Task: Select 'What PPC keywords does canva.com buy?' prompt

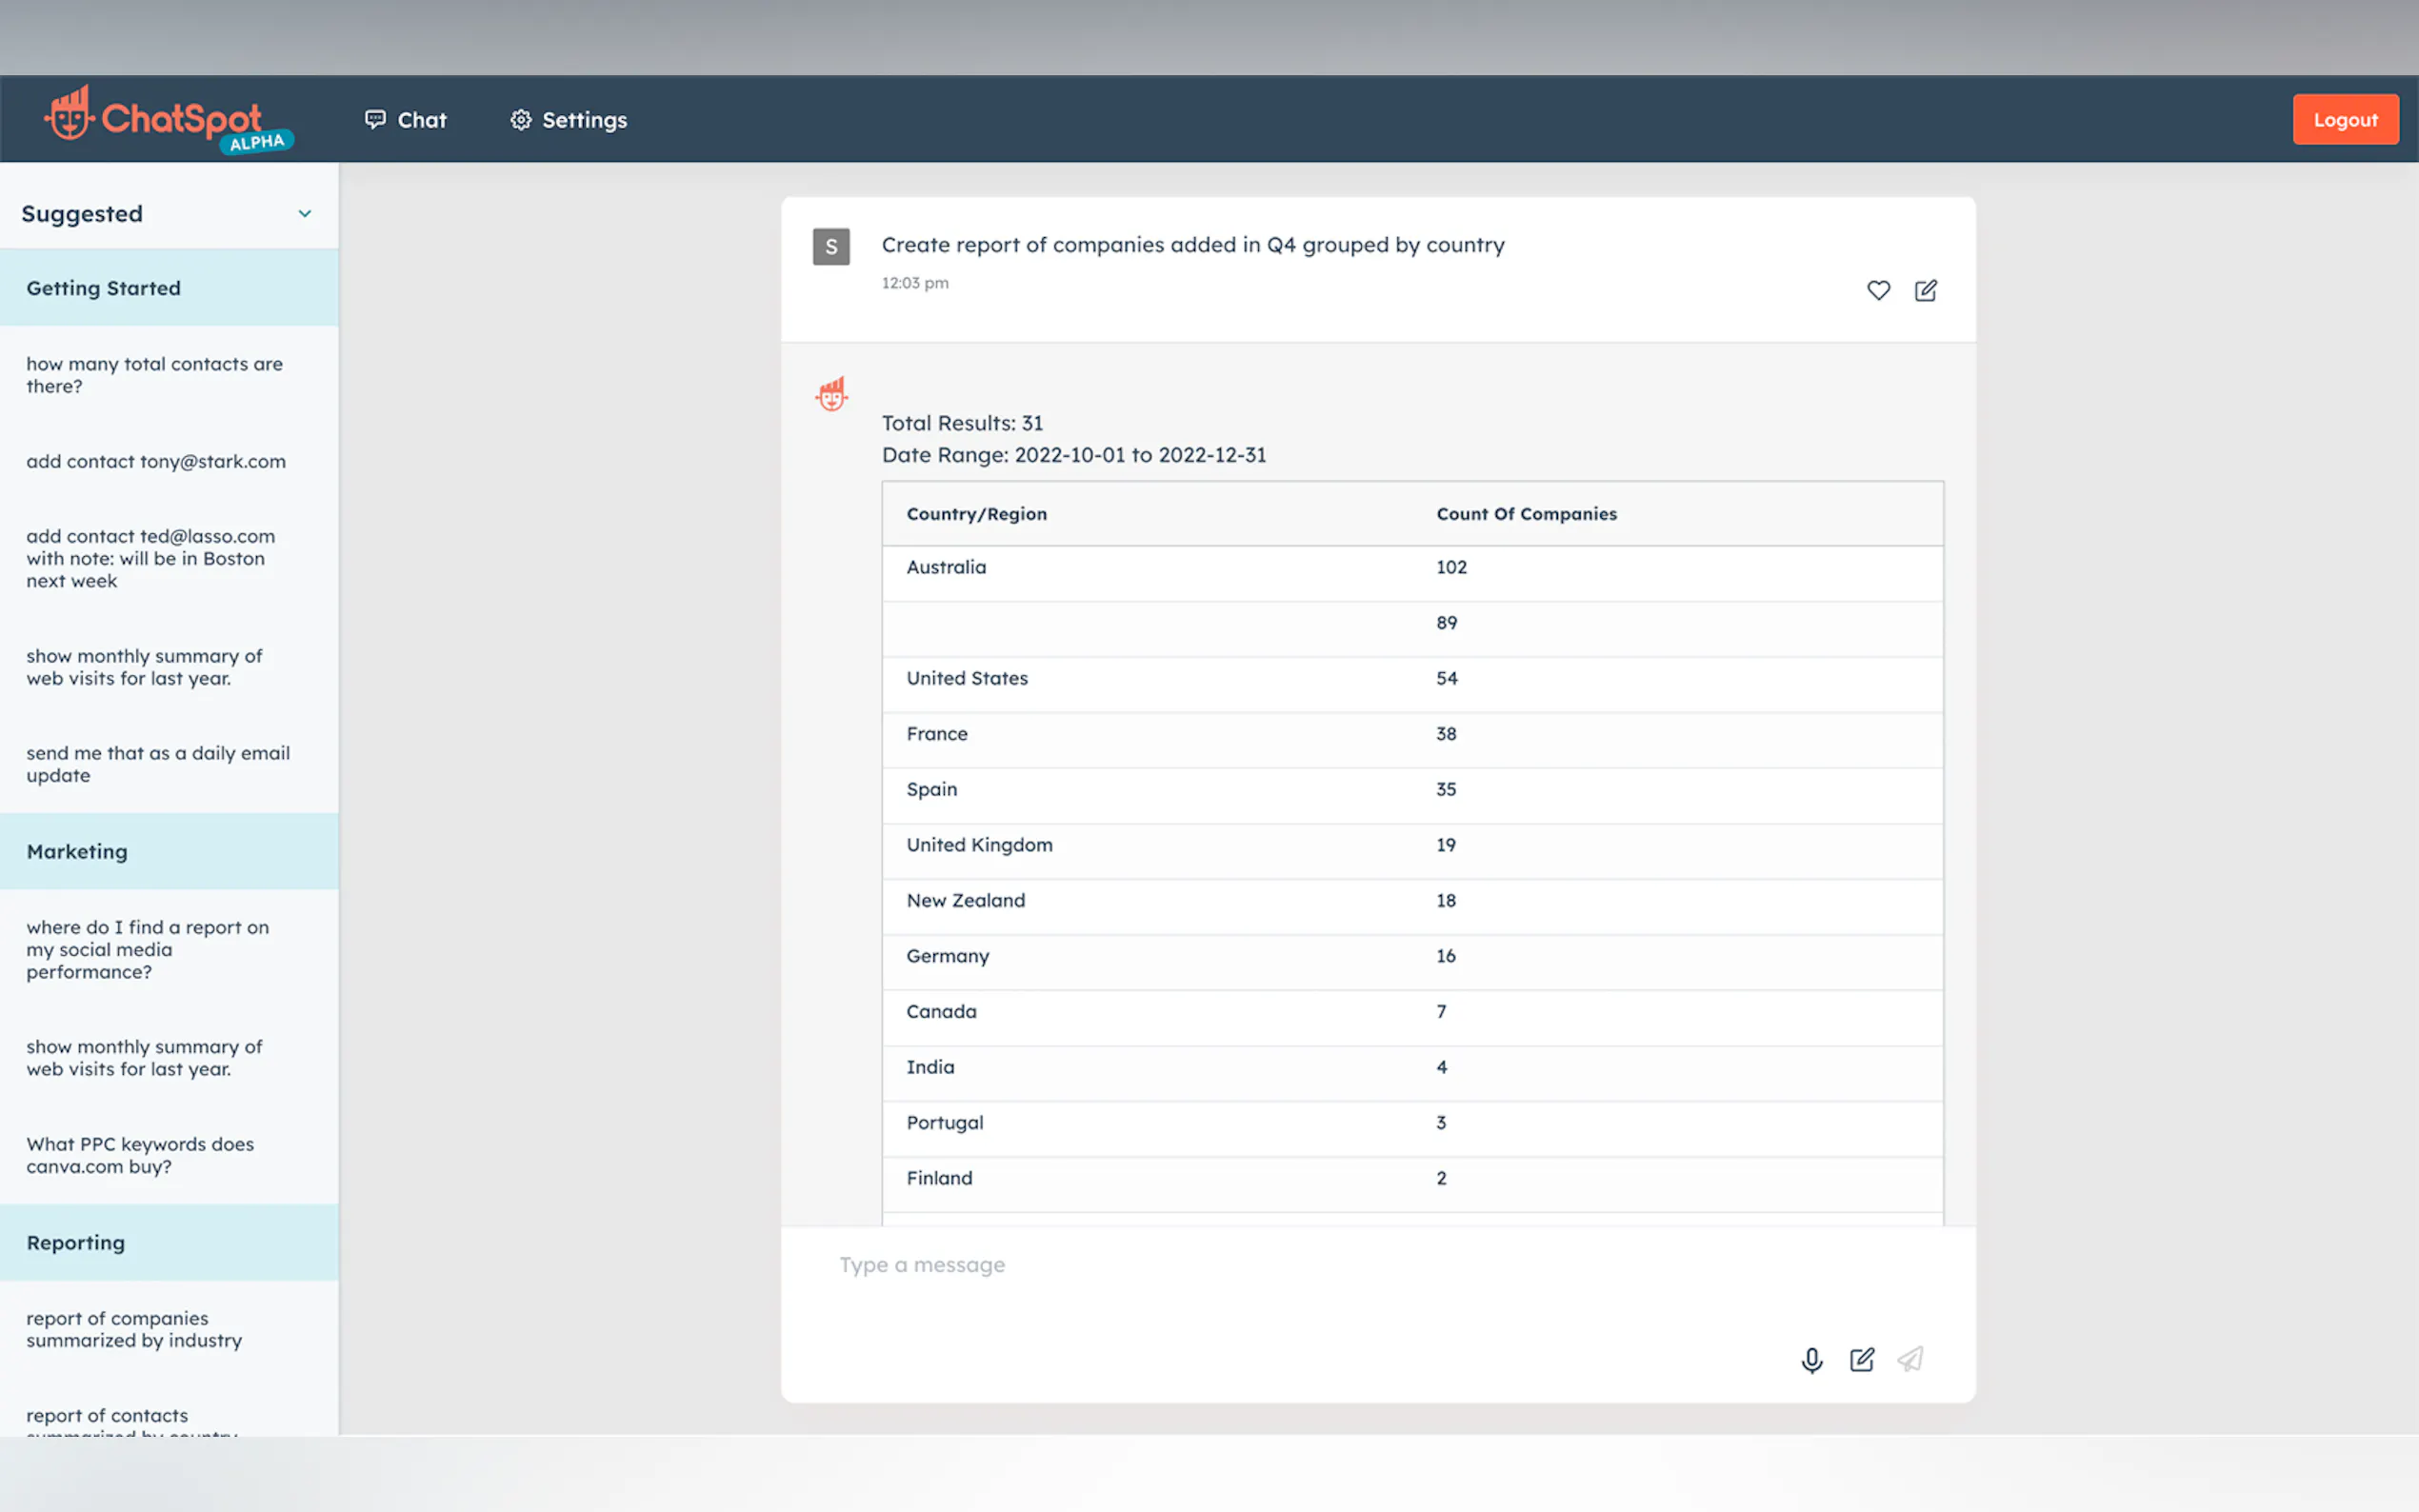Action: tap(140, 1154)
